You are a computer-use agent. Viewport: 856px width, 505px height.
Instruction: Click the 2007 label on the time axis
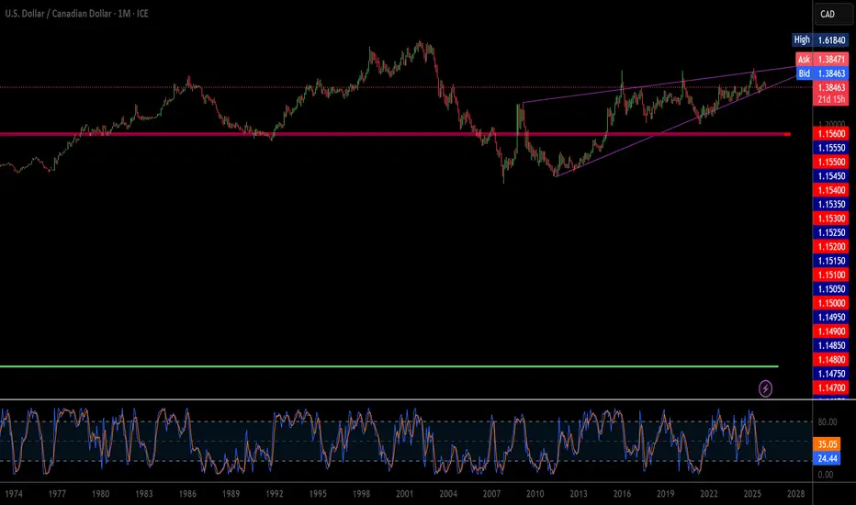click(491, 494)
